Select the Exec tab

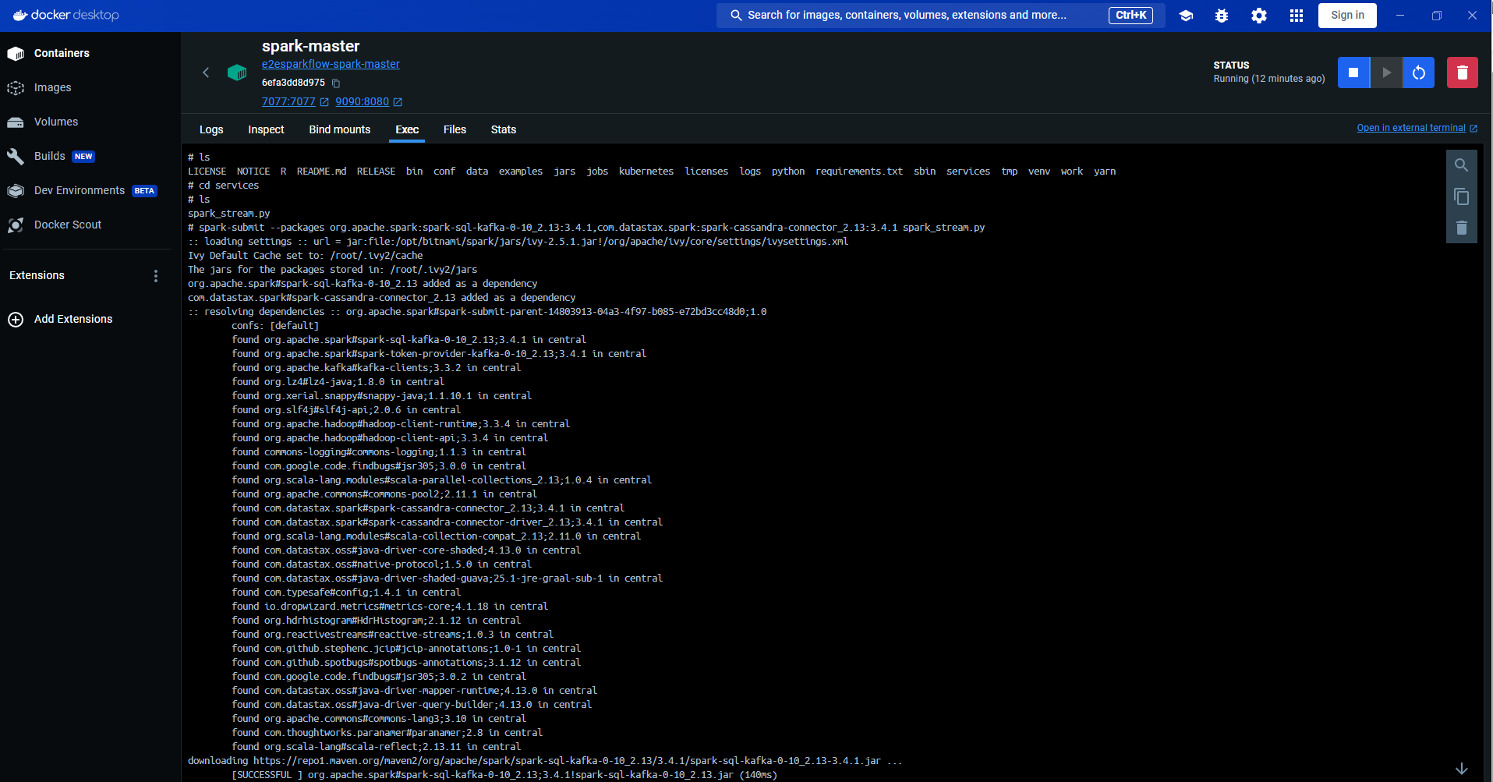[x=407, y=129]
